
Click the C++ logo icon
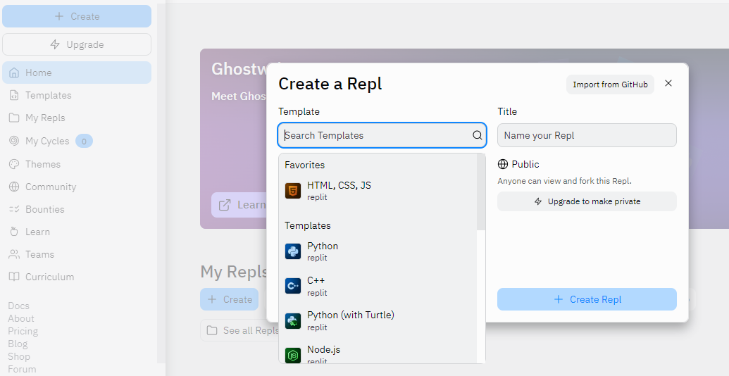(x=293, y=286)
